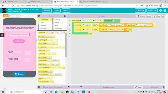Open Mail app from taskbar
Screen dimensions: 168x94
[73, 92]
